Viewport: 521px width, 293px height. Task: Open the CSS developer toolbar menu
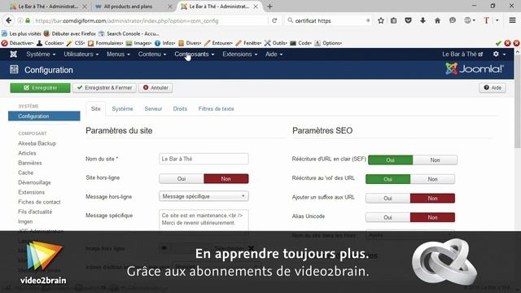click(x=76, y=43)
